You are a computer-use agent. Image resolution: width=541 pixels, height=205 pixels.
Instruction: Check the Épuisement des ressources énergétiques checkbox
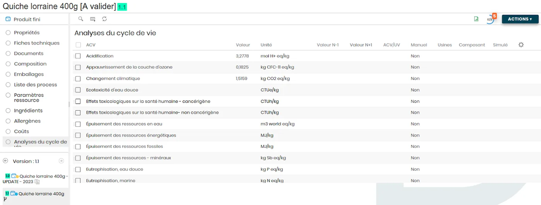coord(78,135)
